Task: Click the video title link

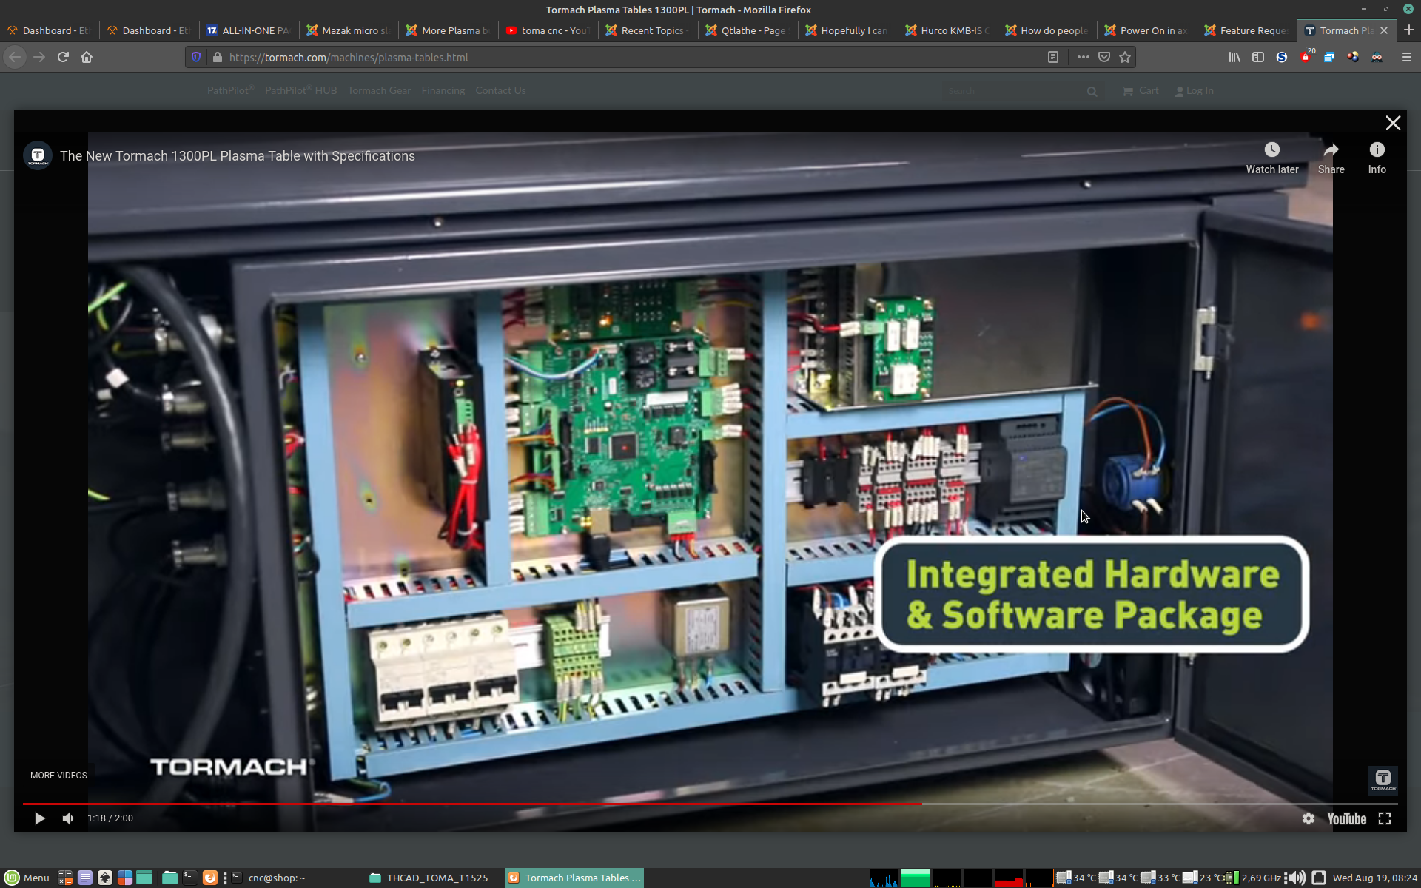Action: click(237, 156)
